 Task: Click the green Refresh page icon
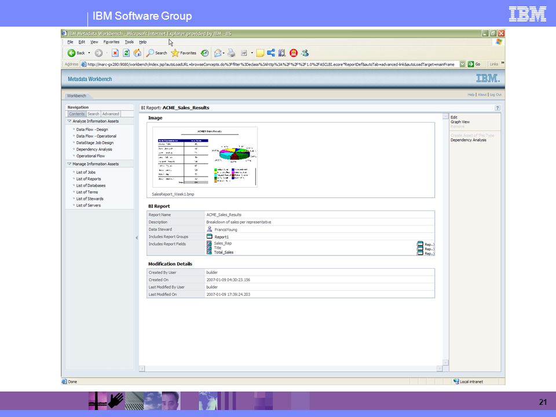pyautogui.click(x=126, y=53)
